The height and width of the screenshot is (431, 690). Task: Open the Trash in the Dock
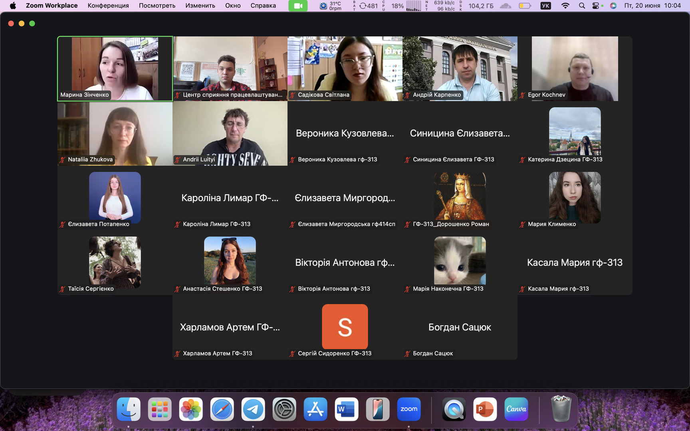click(x=561, y=409)
